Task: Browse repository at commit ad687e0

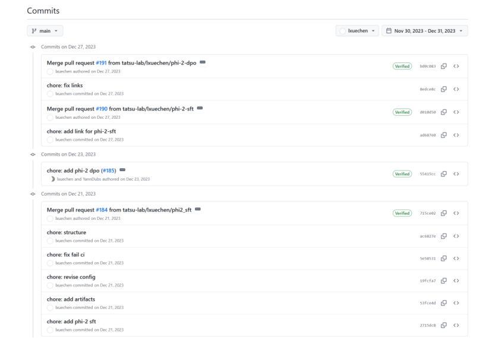Action: click(456, 134)
